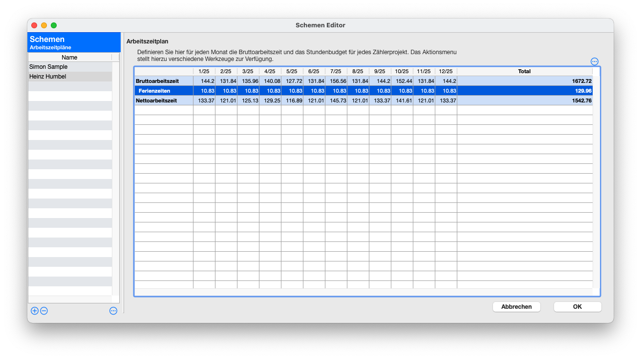Viewport: 641px width, 359px height.
Task: Select Heinz Humbel in the list
Action: 70,77
